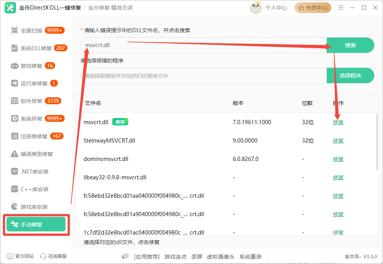
Task: Click the megaphone announcement icon
Action: [125, 256]
